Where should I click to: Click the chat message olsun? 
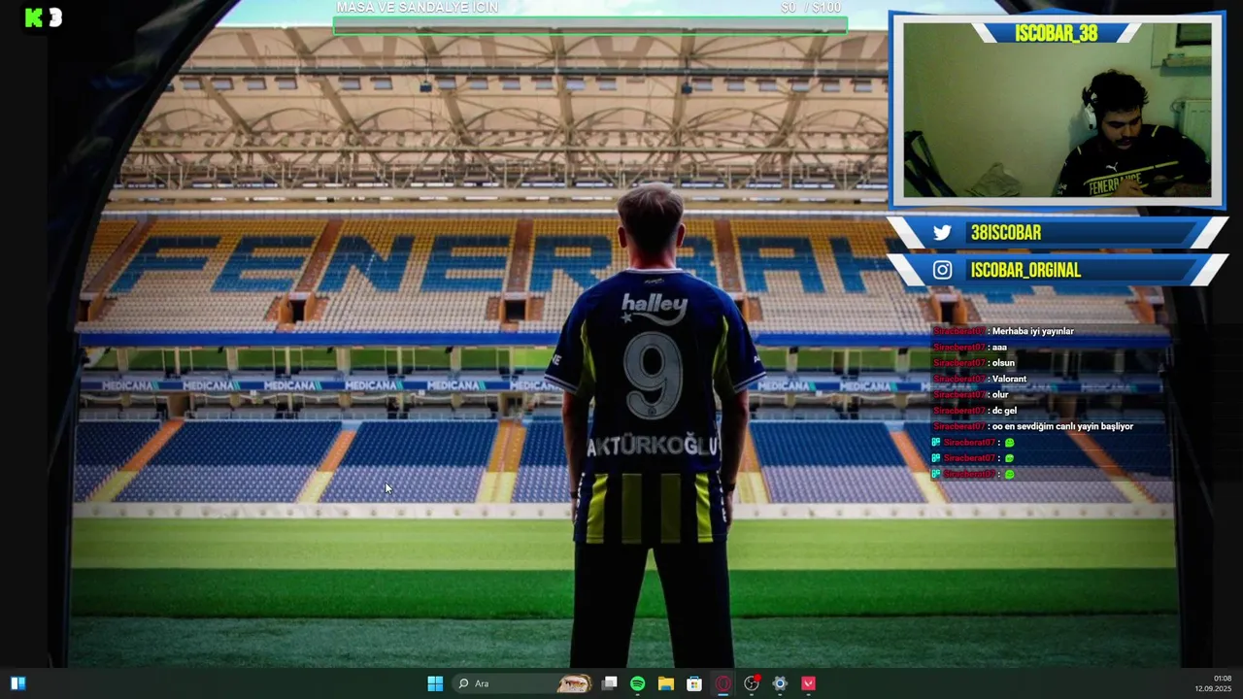tap(1003, 363)
